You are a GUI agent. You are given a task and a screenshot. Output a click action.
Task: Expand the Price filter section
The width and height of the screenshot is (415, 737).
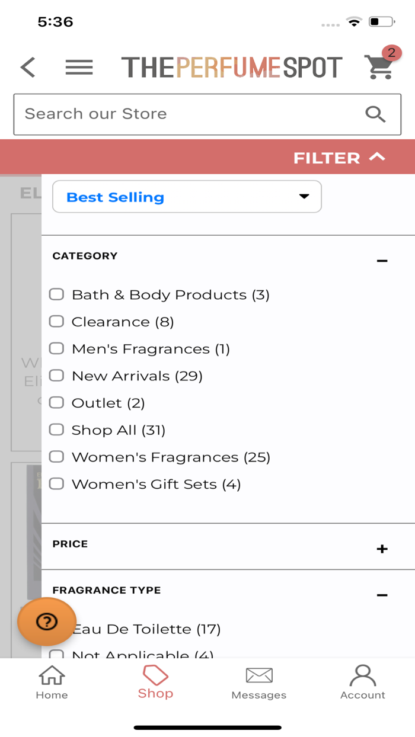tap(382, 549)
